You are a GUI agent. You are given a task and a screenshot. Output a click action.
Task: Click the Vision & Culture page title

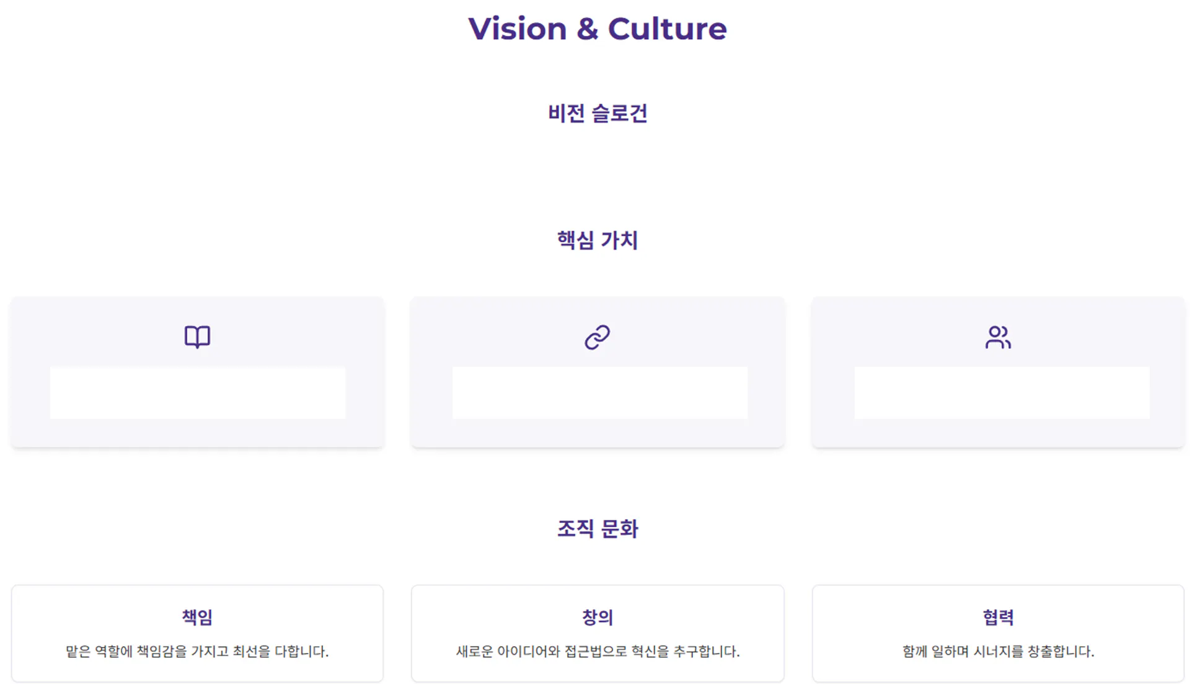(598, 28)
